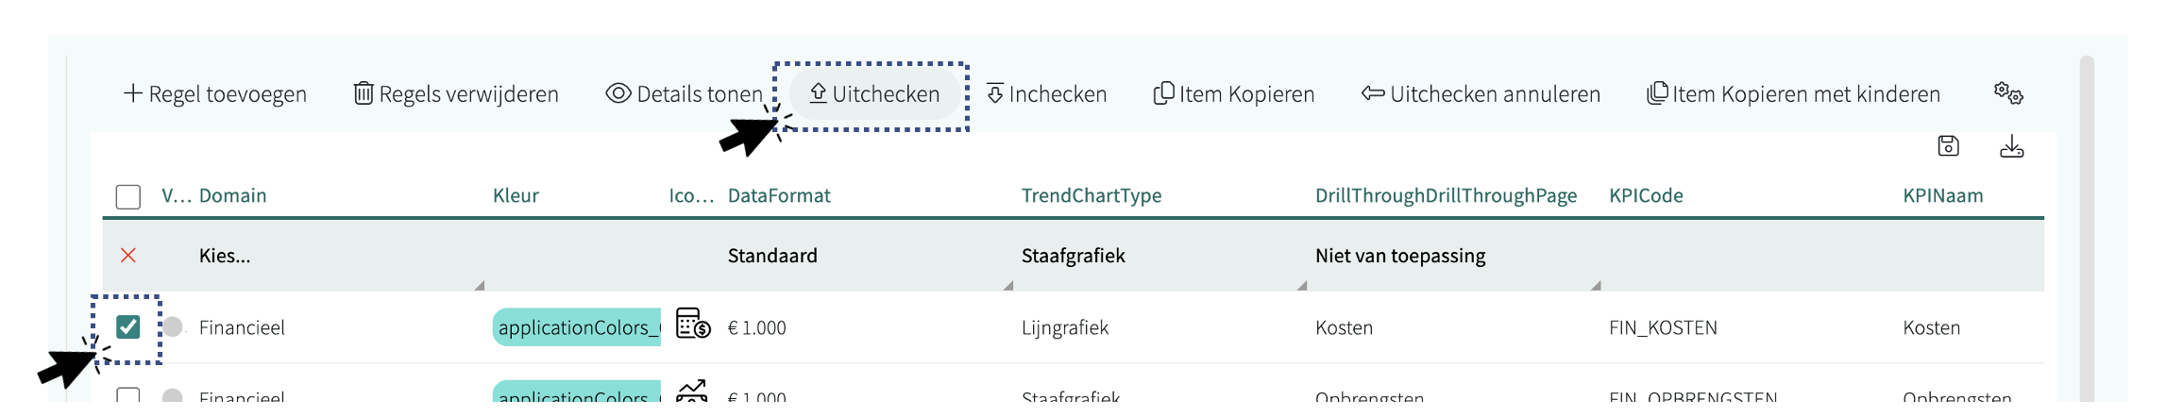
Task: Click the save disk icon
Action: 1948,146
